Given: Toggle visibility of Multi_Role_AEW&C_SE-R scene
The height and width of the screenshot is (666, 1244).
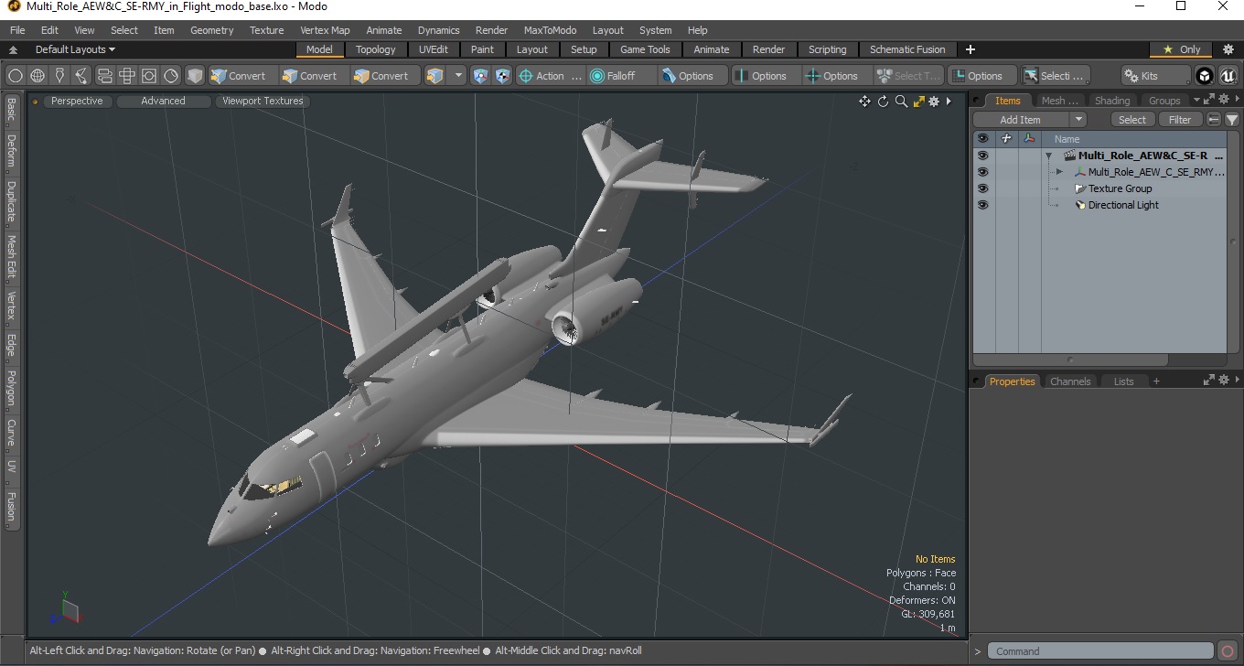Looking at the screenshot, I should 982,156.
